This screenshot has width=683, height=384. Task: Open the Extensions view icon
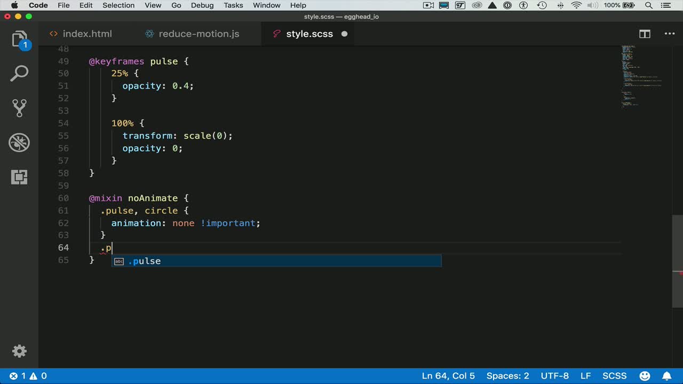tap(19, 178)
